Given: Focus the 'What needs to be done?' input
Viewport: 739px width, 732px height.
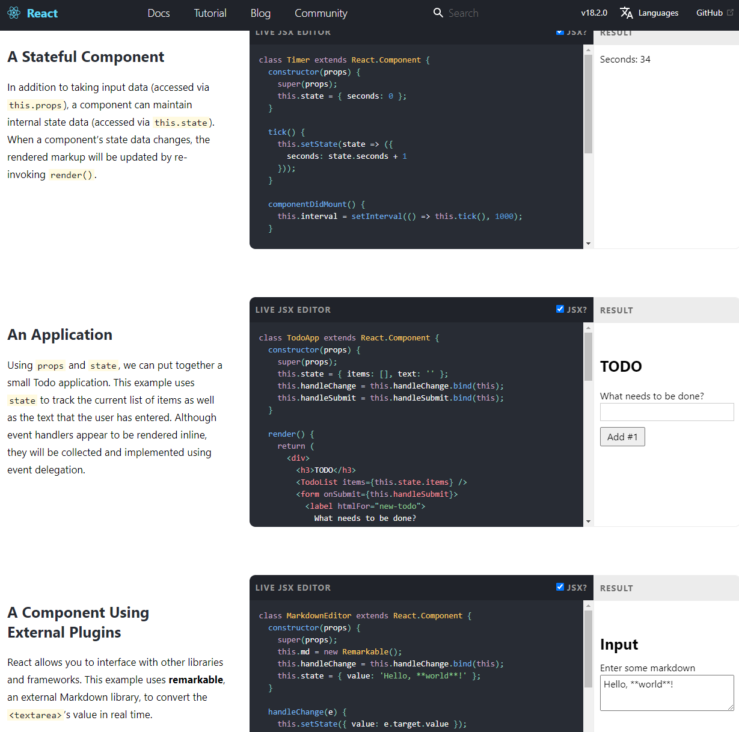Looking at the screenshot, I should point(666,412).
